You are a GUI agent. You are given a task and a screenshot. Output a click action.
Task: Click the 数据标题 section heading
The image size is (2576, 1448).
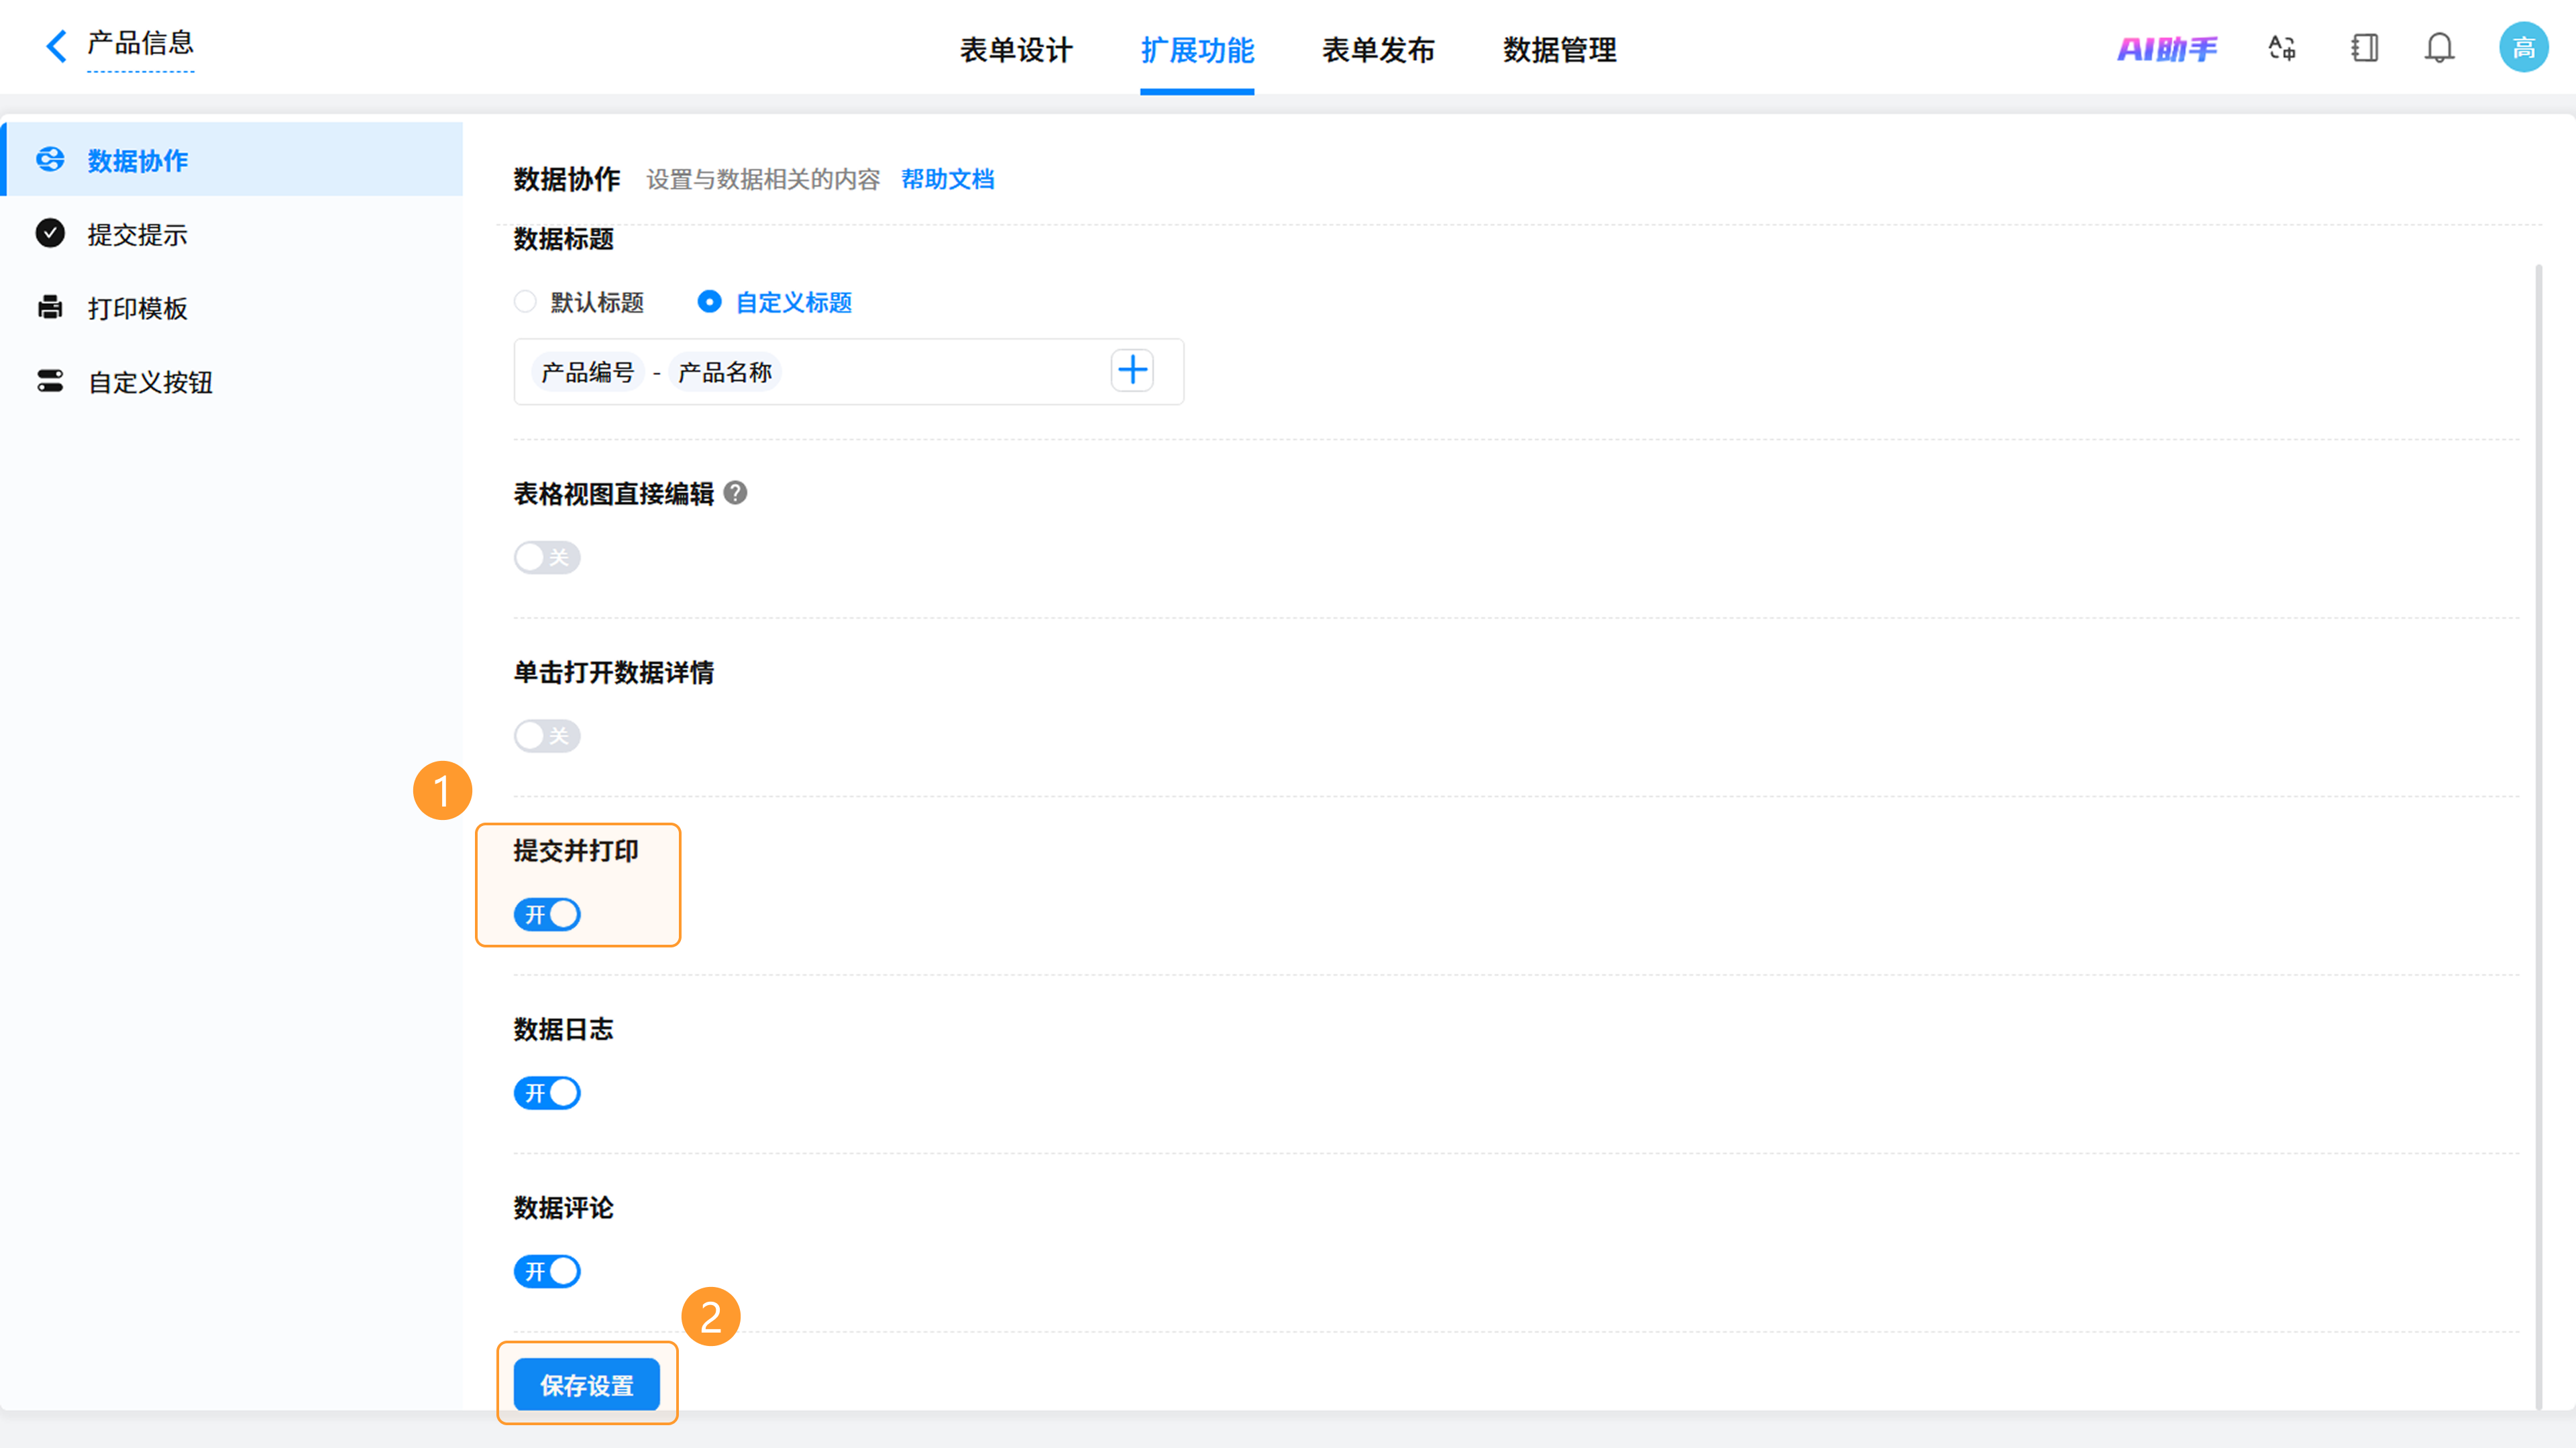pos(564,239)
